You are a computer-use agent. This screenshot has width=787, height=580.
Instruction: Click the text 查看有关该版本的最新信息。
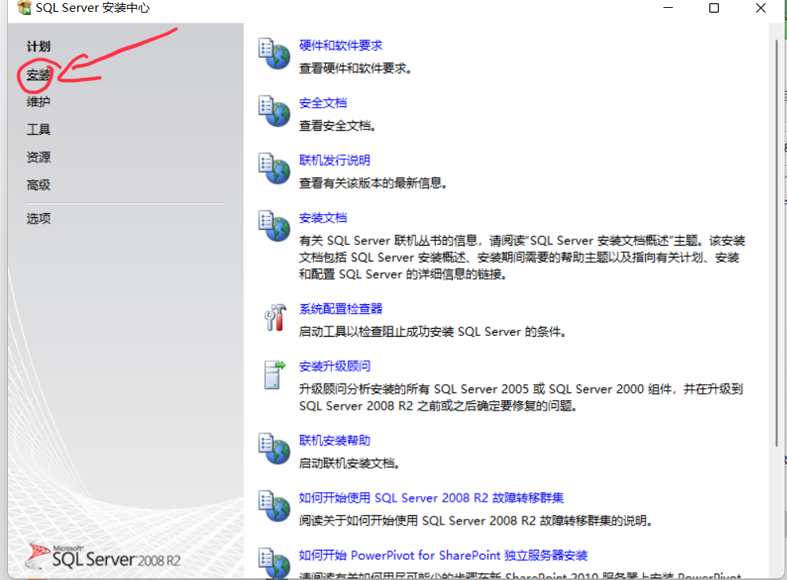point(373,183)
